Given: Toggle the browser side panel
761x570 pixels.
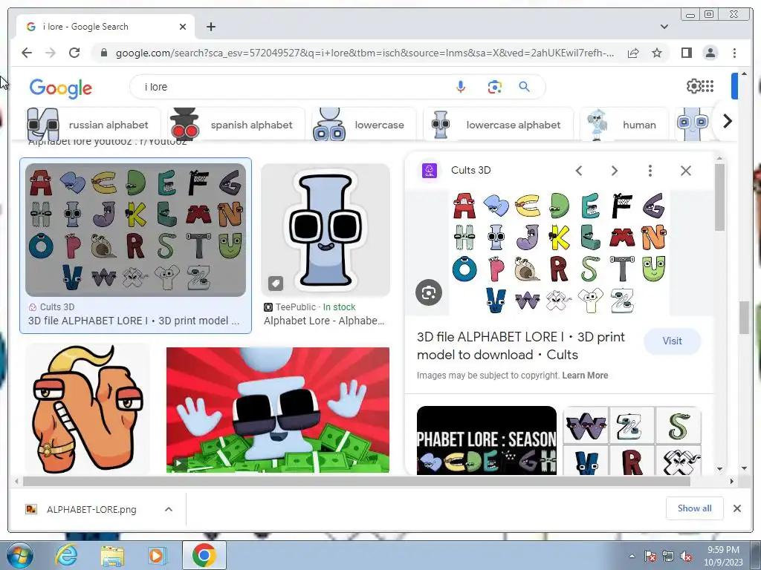Looking at the screenshot, I should 686,53.
